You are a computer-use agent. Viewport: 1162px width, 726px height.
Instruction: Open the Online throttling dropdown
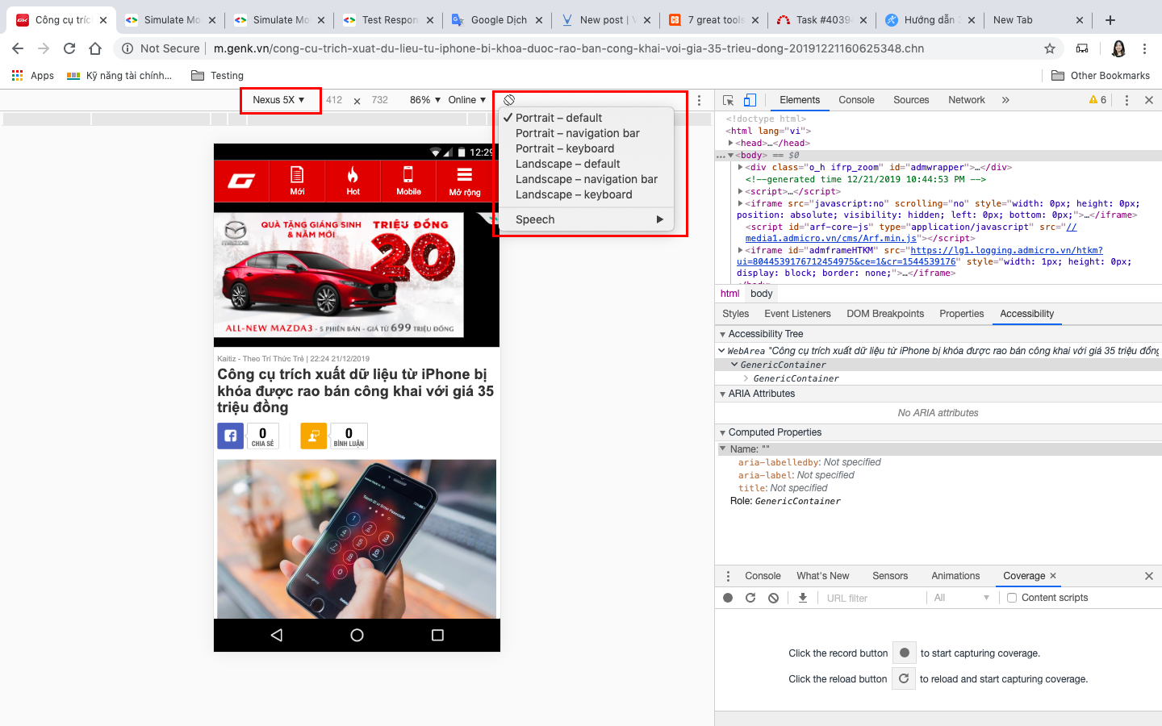pyautogui.click(x=467, y=100)
